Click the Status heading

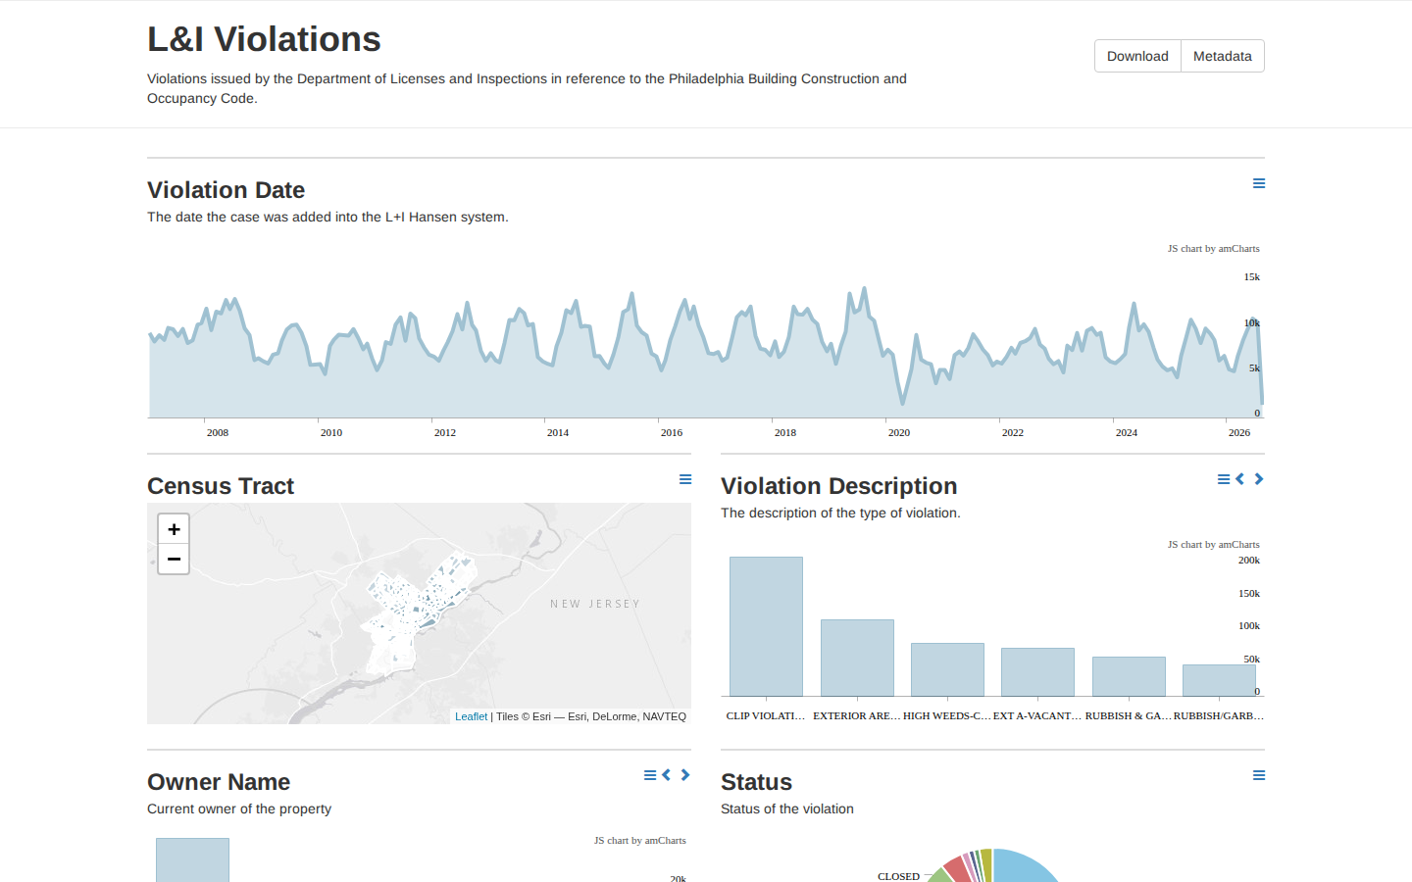756,782
